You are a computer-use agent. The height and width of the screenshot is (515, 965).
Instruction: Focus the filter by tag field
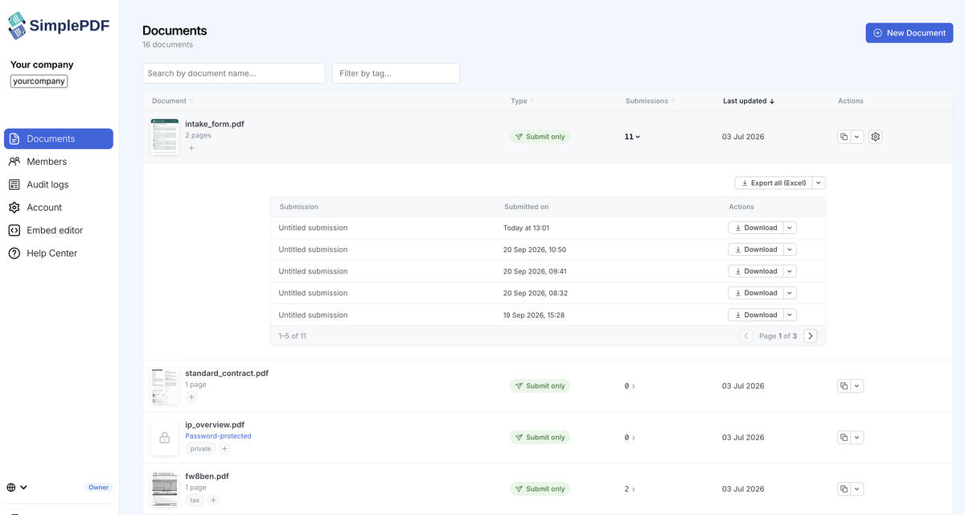pyautogui.click(x=396, y=73)
